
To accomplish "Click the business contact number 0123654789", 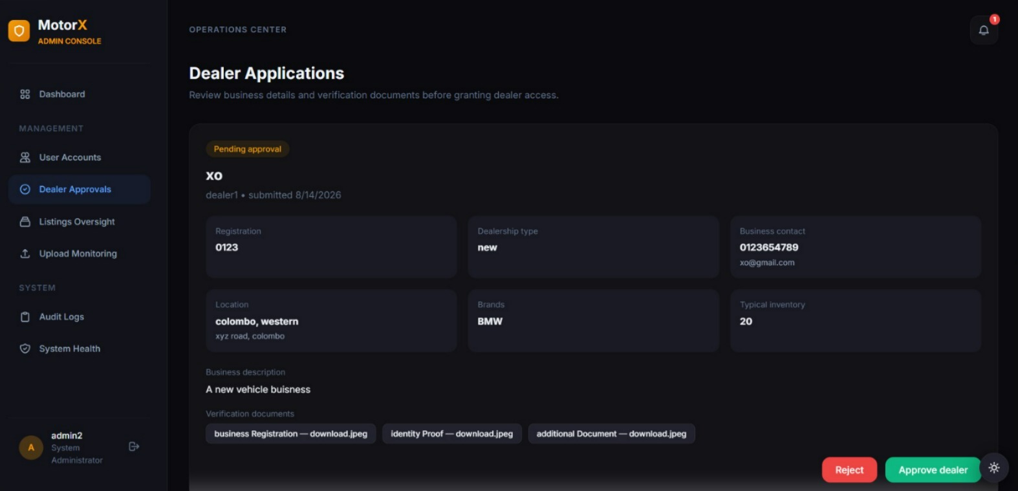I will tap(769, 247).
